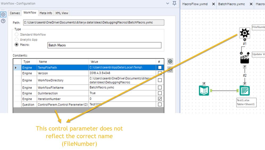265x150 pixels.
Task: Click the FileNumb annotation box on canvas
Action: coord(258,27)
